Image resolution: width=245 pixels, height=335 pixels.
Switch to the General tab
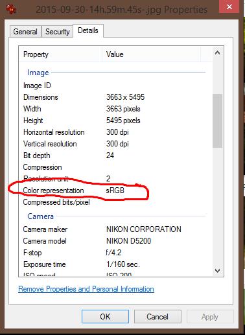pyautogui.click(x=25, y=32)
